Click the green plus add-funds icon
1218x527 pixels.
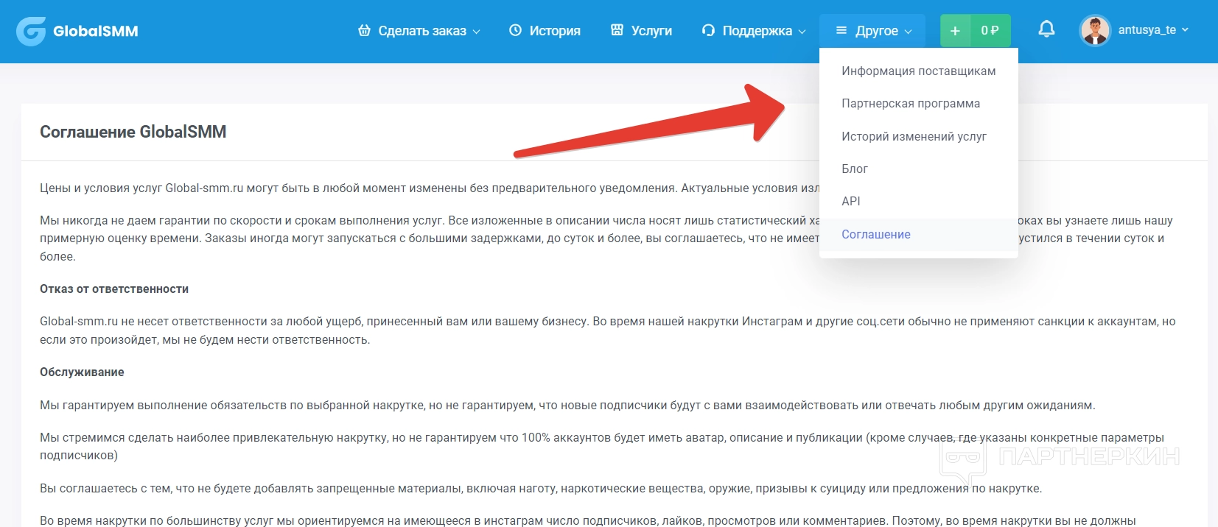(x=955, y=31)
